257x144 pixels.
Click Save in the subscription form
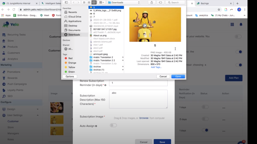(162, 142)
